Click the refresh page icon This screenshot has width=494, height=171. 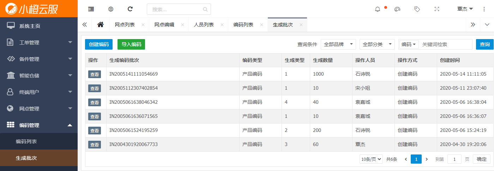130,9
